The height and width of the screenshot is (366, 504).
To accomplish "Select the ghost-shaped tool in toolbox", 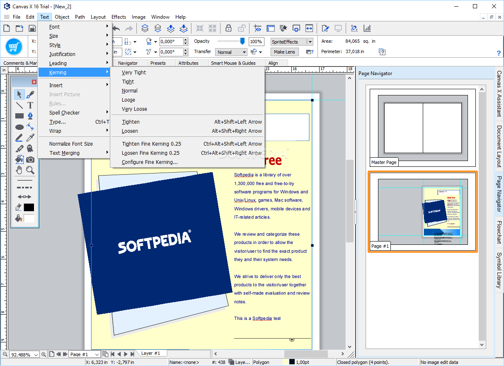I will [x=30, y=149].
